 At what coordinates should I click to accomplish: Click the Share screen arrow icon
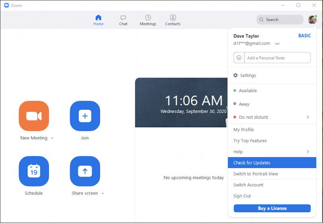[85, 171]
